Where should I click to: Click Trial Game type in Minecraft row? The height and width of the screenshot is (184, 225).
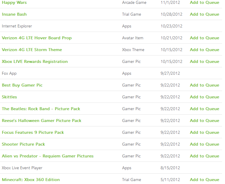[x=132, y=180]
